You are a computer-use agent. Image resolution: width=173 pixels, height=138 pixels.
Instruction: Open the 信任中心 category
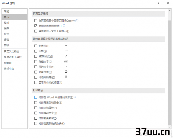14,69
